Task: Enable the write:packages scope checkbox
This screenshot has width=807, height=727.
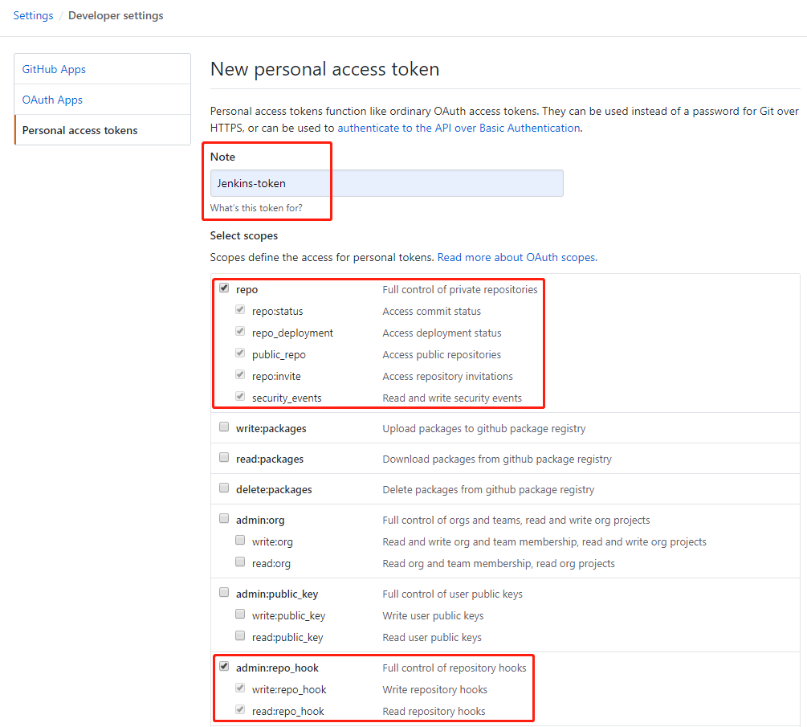Action: coord(223,426)
